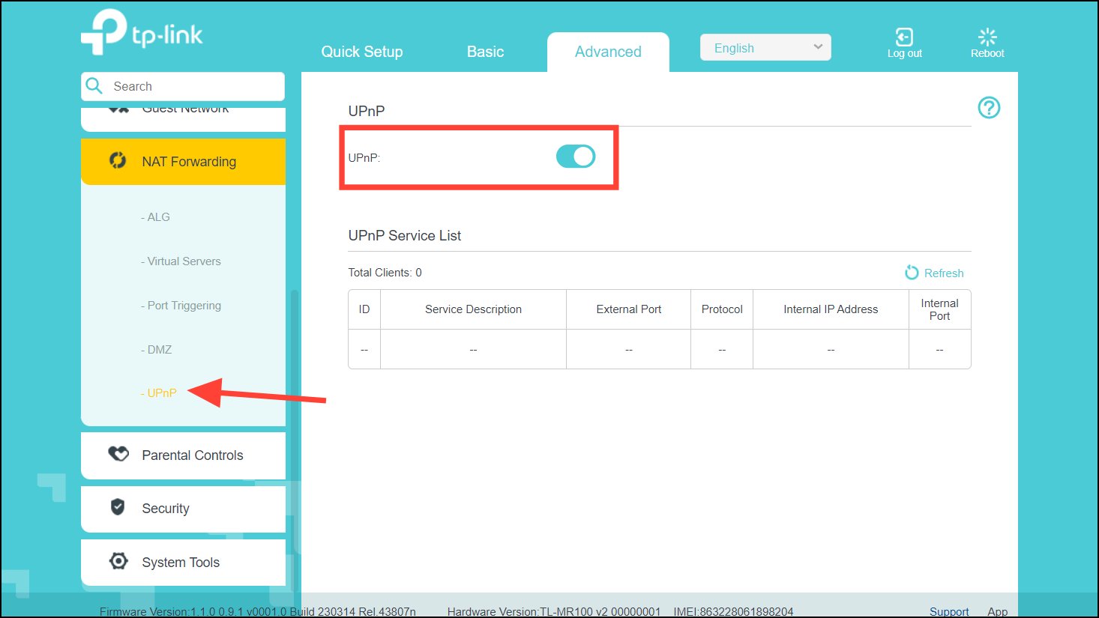Screen dimensions: 1099x618
Task: Click the Internal Port column header
Action: click(939, 309)
